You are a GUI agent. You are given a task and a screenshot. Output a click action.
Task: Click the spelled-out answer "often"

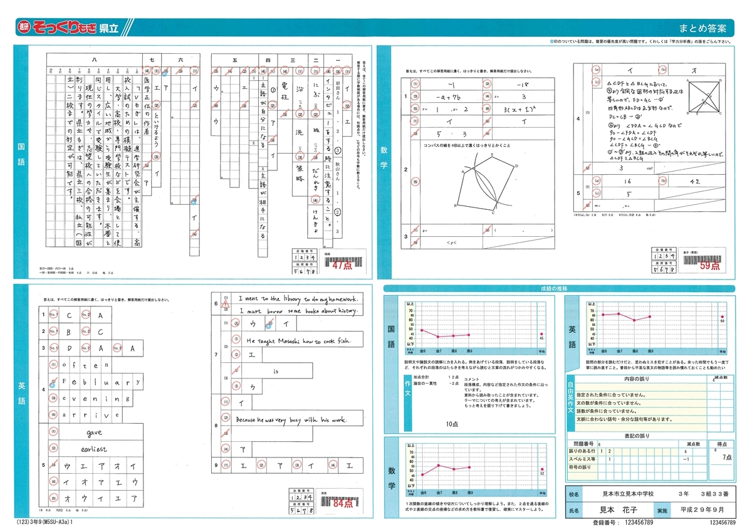[x=86, y=365]
